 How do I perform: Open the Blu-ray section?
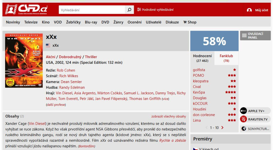tap(91, 22)
